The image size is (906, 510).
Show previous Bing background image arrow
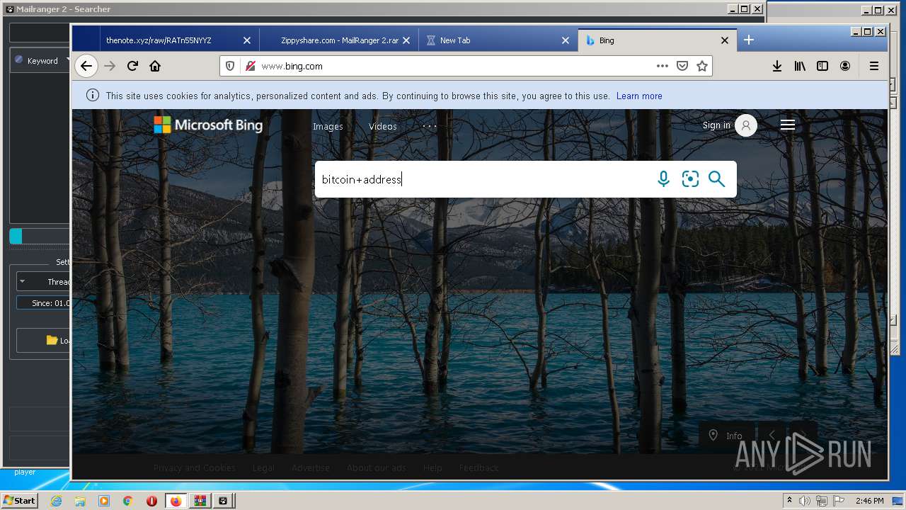pos(772,436)
